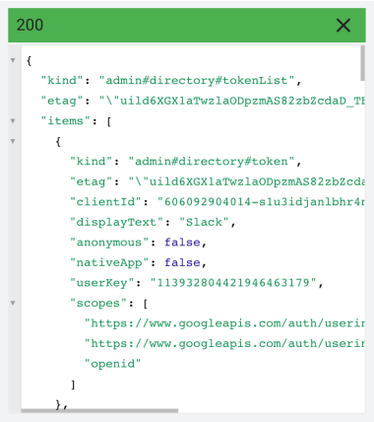374x422 pixels.
Task: Select the "admin#directory#token" value
Action: pos(212,162)
